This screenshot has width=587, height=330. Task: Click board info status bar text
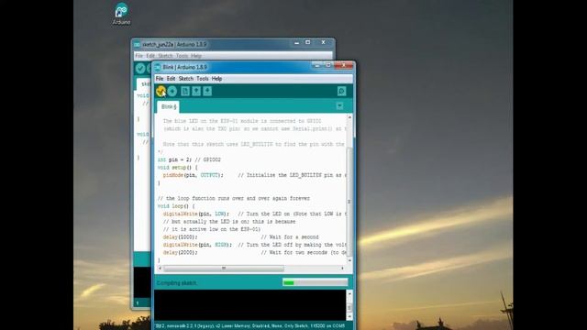250,326
